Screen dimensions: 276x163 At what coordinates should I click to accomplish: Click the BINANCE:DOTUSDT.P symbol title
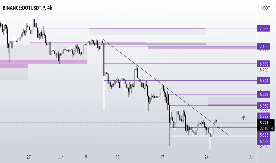(x=24, y=8)
